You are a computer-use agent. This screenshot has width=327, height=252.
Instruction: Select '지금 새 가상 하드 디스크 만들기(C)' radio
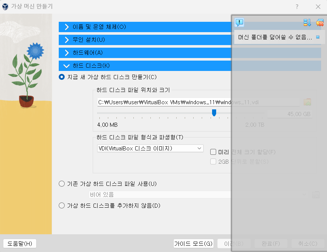tap(62, 77)
